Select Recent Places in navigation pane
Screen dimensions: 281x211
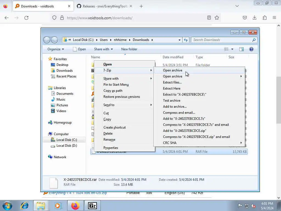(66, 76)
